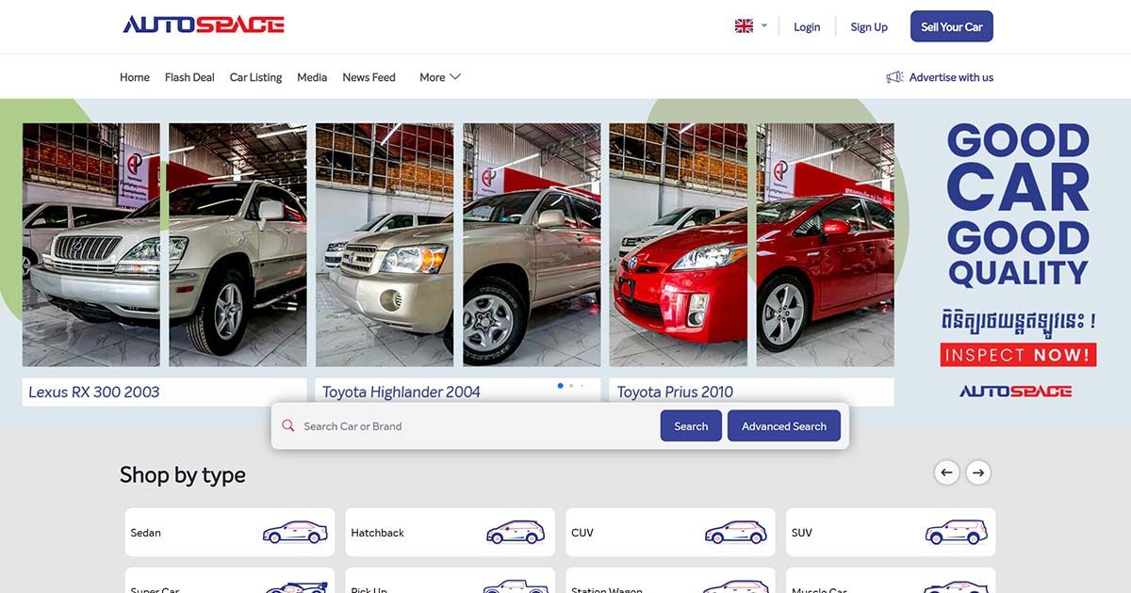Click the Hatchback car icon

click(x=516, y=532)
